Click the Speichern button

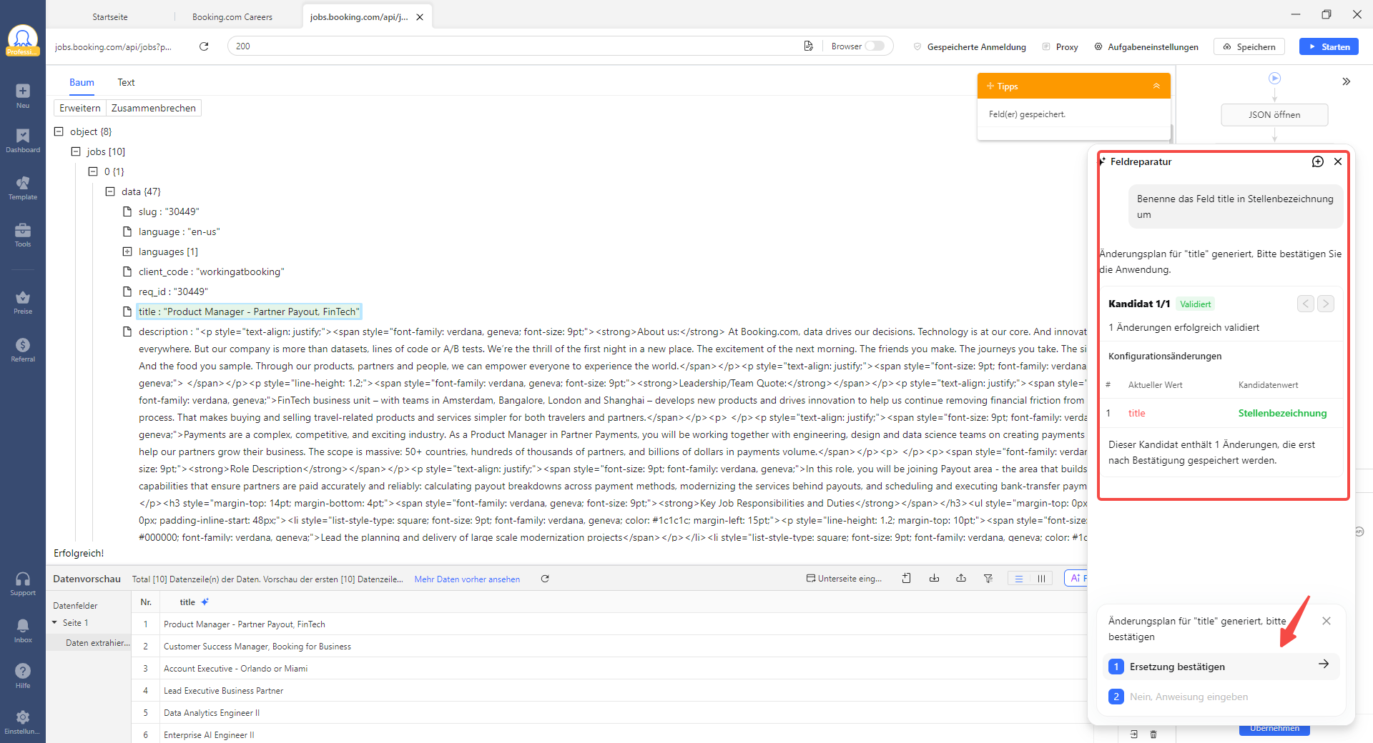click(x=1249, y=46)
